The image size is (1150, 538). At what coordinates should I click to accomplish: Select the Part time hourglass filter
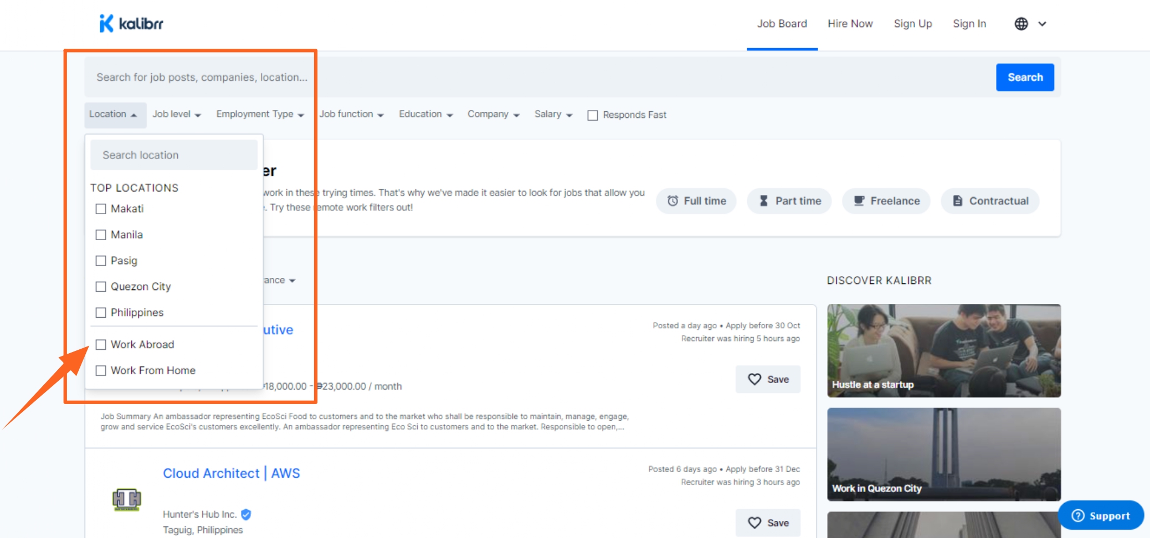click(x=789, y=201)
